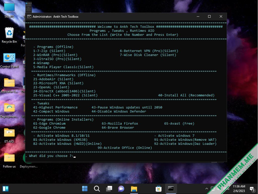This screenshot has width=258, height=194.
Task: Click '99-Activate Office (Online)' text
Action: tap(125, 148)
